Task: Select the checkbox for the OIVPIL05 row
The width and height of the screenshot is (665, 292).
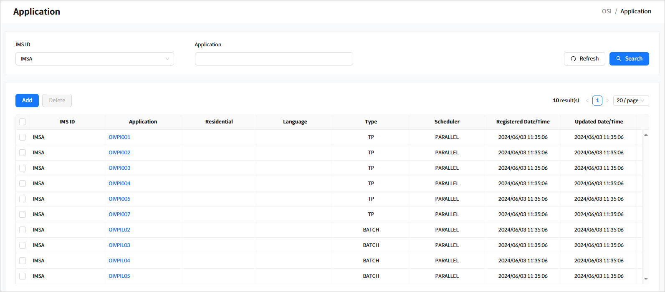Action: pos(23,276)
